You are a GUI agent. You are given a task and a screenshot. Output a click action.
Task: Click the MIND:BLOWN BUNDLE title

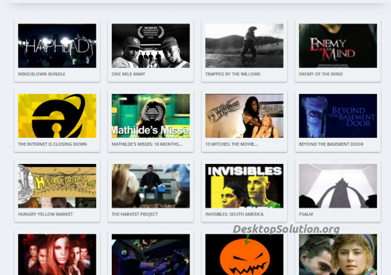(x=42, y=74)
